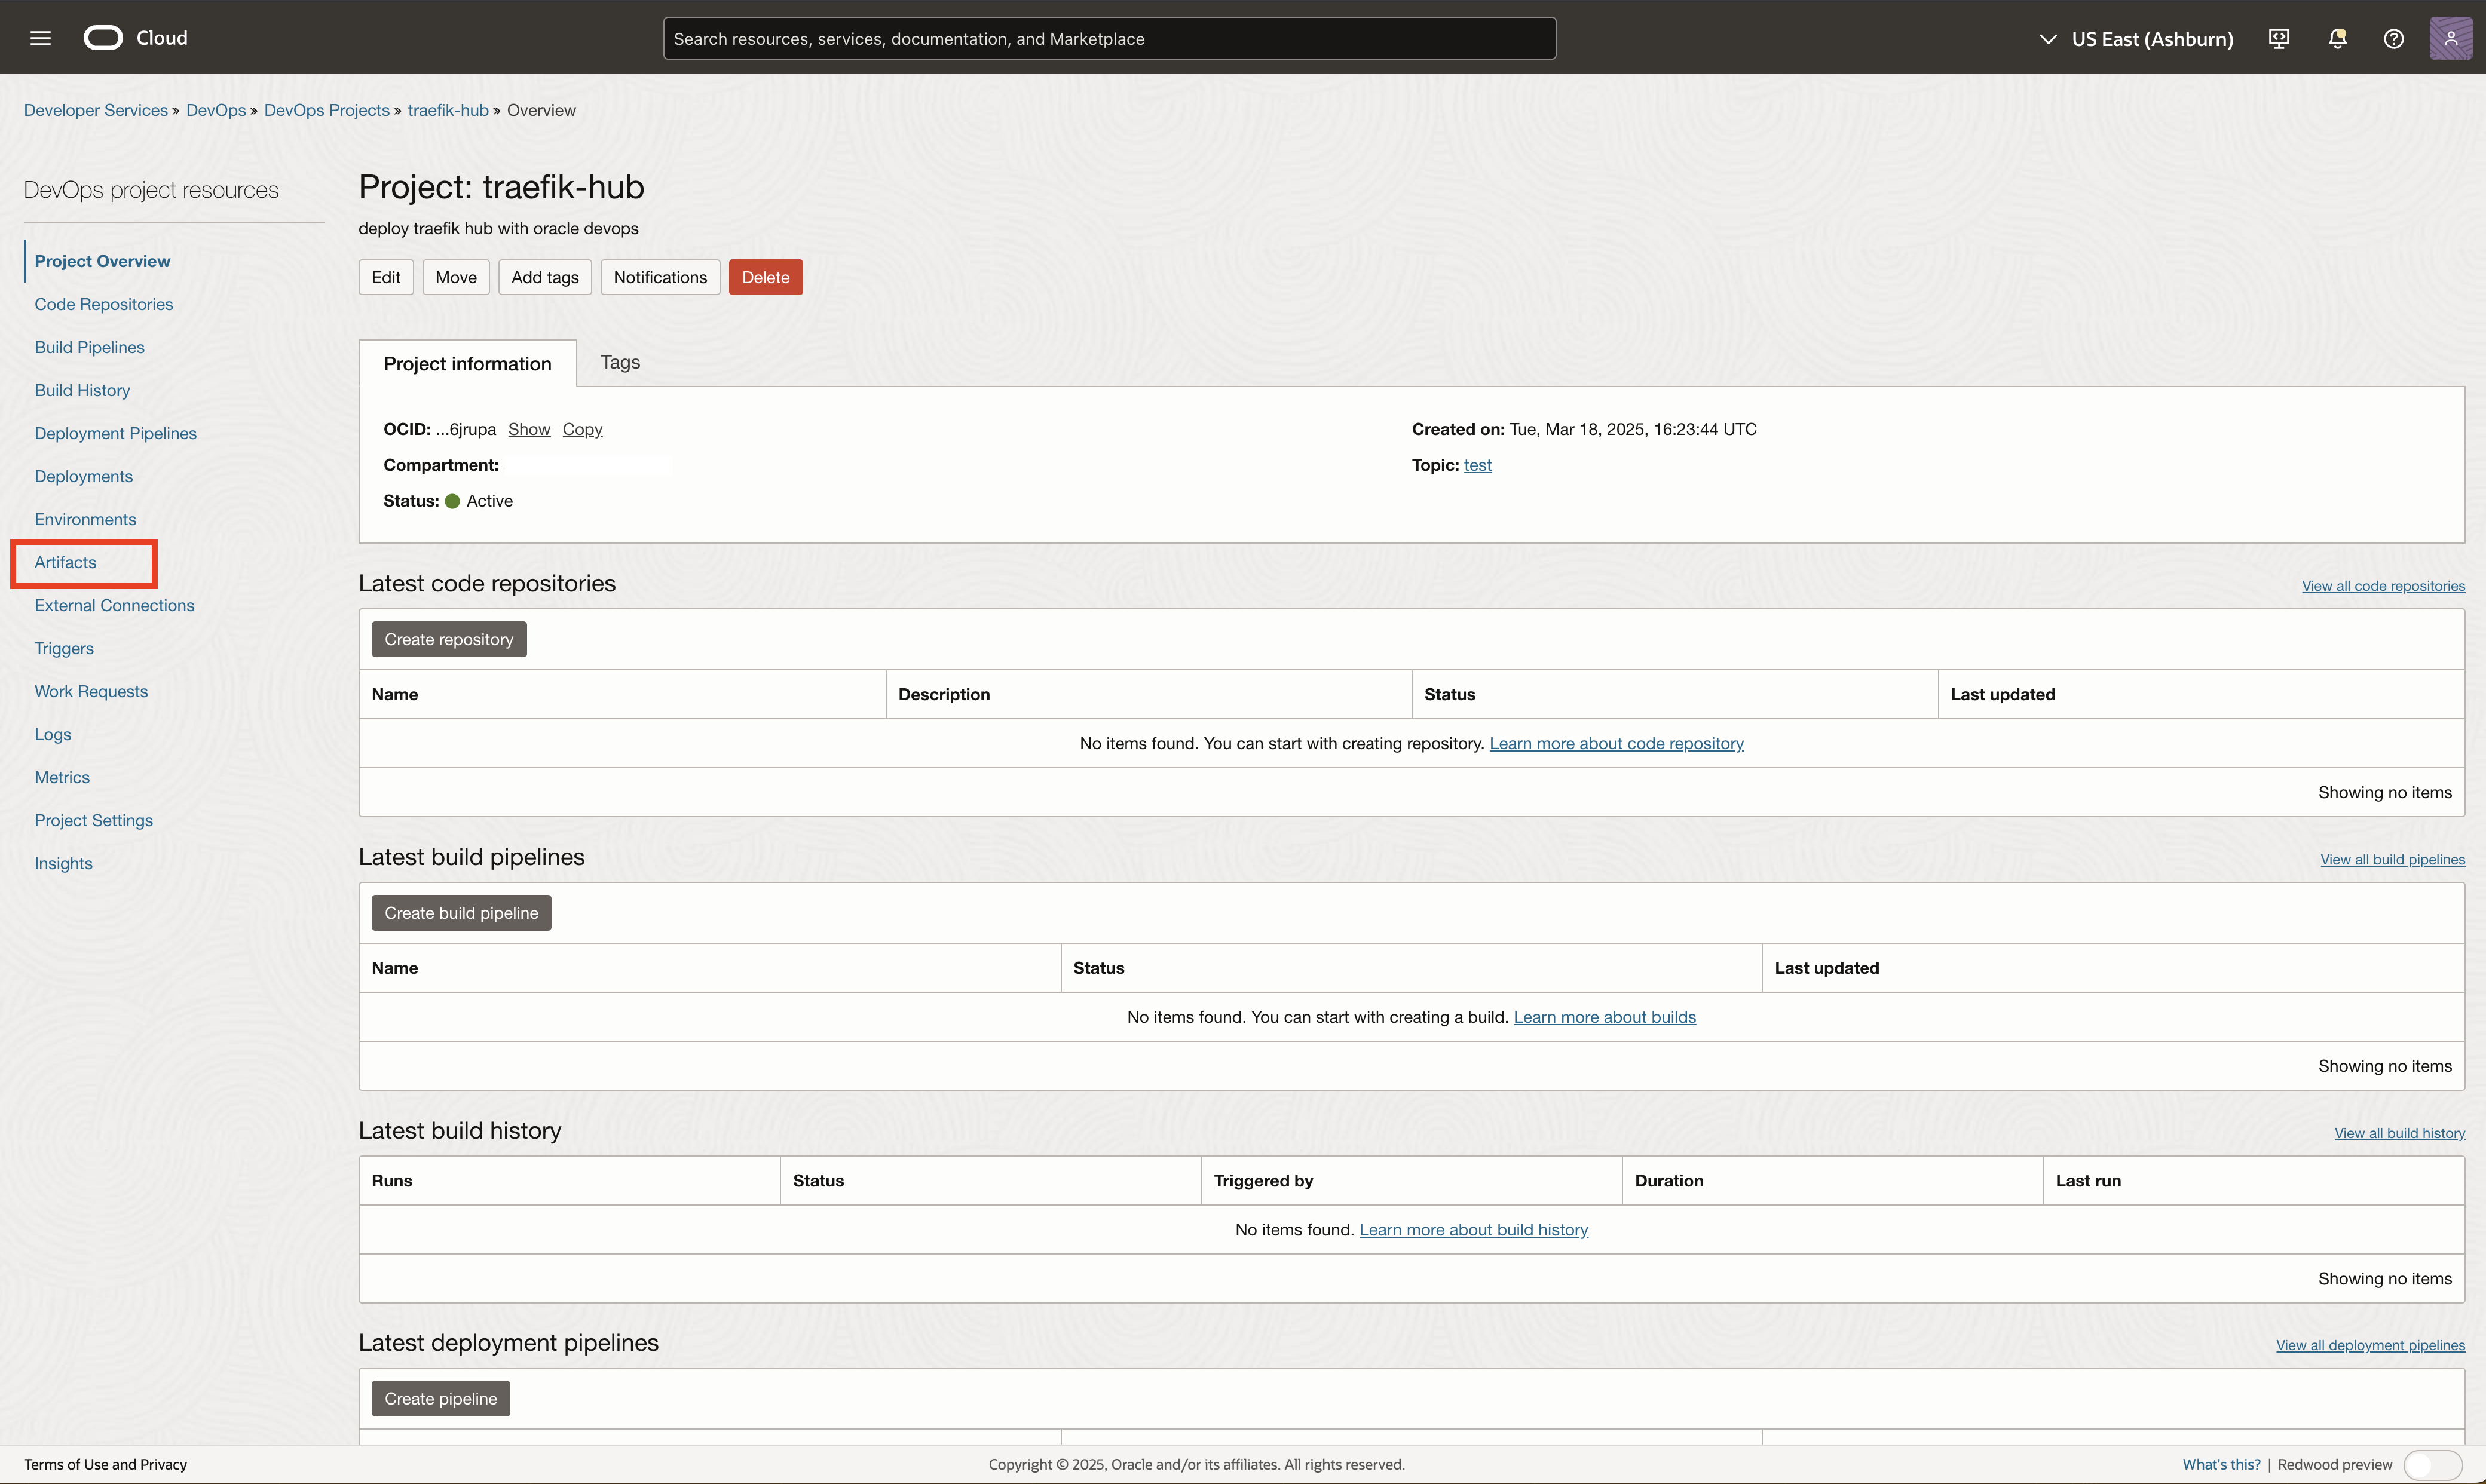This screenshot has width=2486, height=1484.
Task: Open the test topic link
Action: (x=1477, y=465)
